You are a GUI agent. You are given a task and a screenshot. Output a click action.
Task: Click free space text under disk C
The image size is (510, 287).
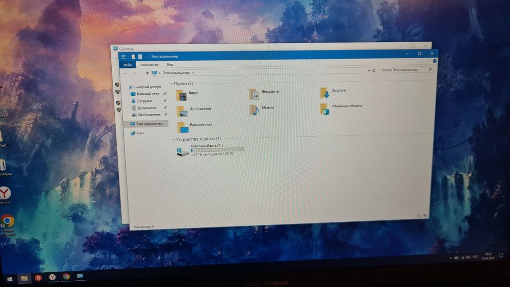pos(212,154)
